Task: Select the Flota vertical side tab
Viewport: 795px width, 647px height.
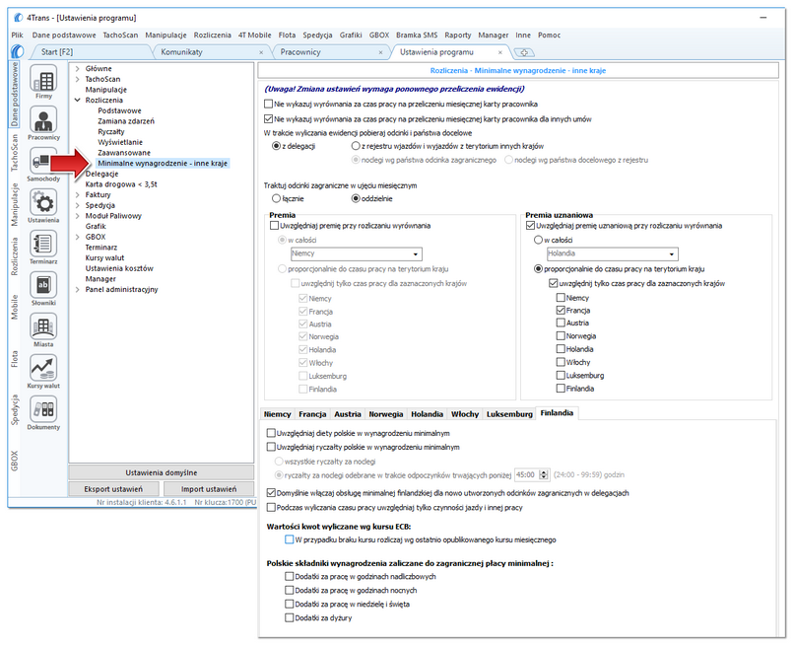Action: pyautogui.click(x=14, y=359)
